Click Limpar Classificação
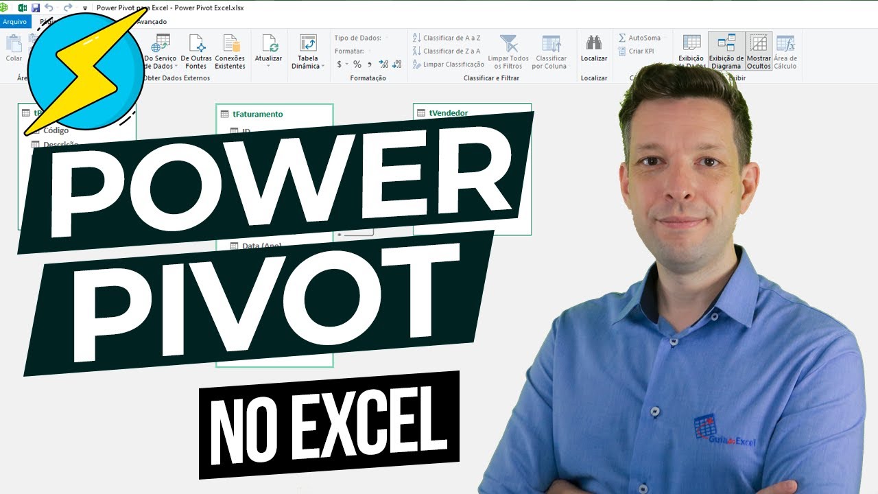 [449, 64]
